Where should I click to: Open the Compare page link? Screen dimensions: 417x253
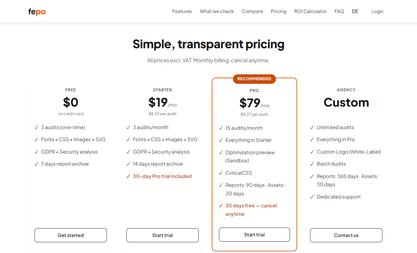[x=252, y=11]
